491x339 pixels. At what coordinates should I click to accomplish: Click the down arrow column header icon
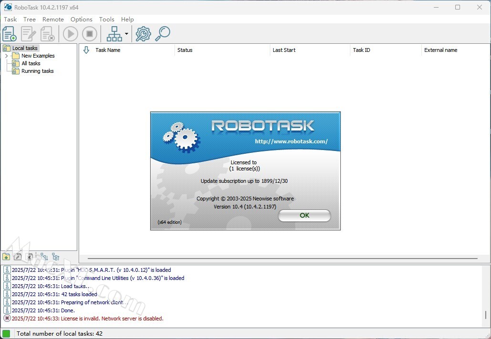[x=86, y=50]
